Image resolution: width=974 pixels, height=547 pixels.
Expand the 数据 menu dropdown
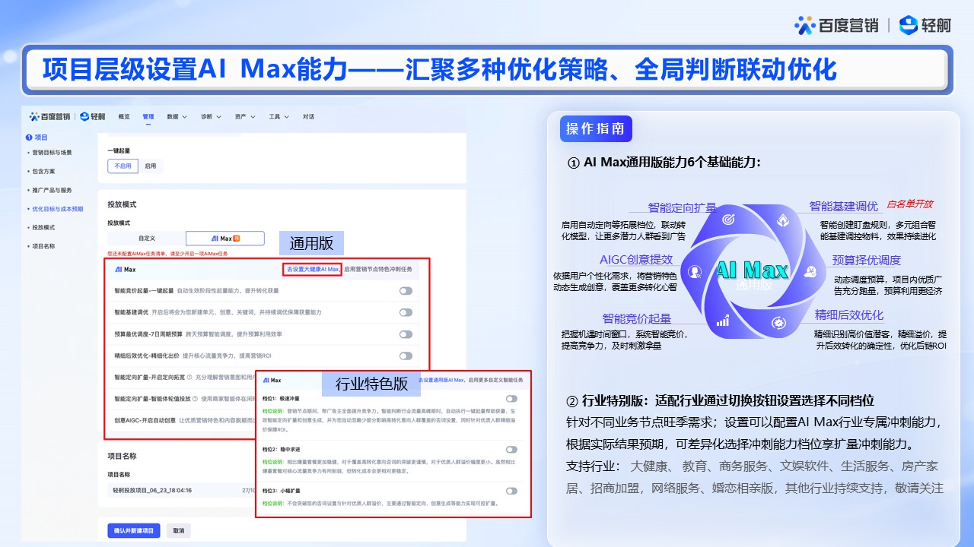177,117
